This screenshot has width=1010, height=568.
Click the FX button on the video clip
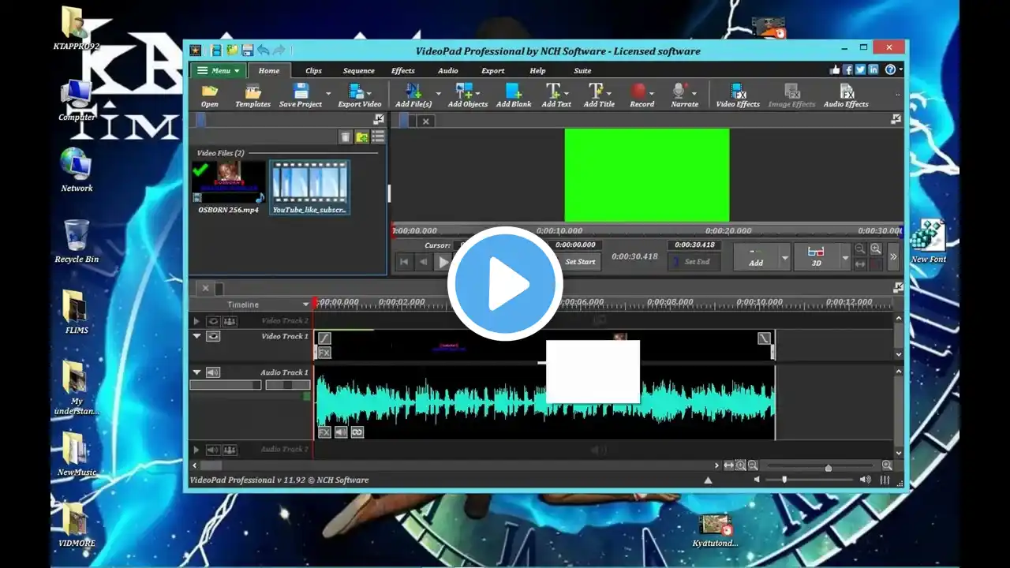click(x=324, y=353)
